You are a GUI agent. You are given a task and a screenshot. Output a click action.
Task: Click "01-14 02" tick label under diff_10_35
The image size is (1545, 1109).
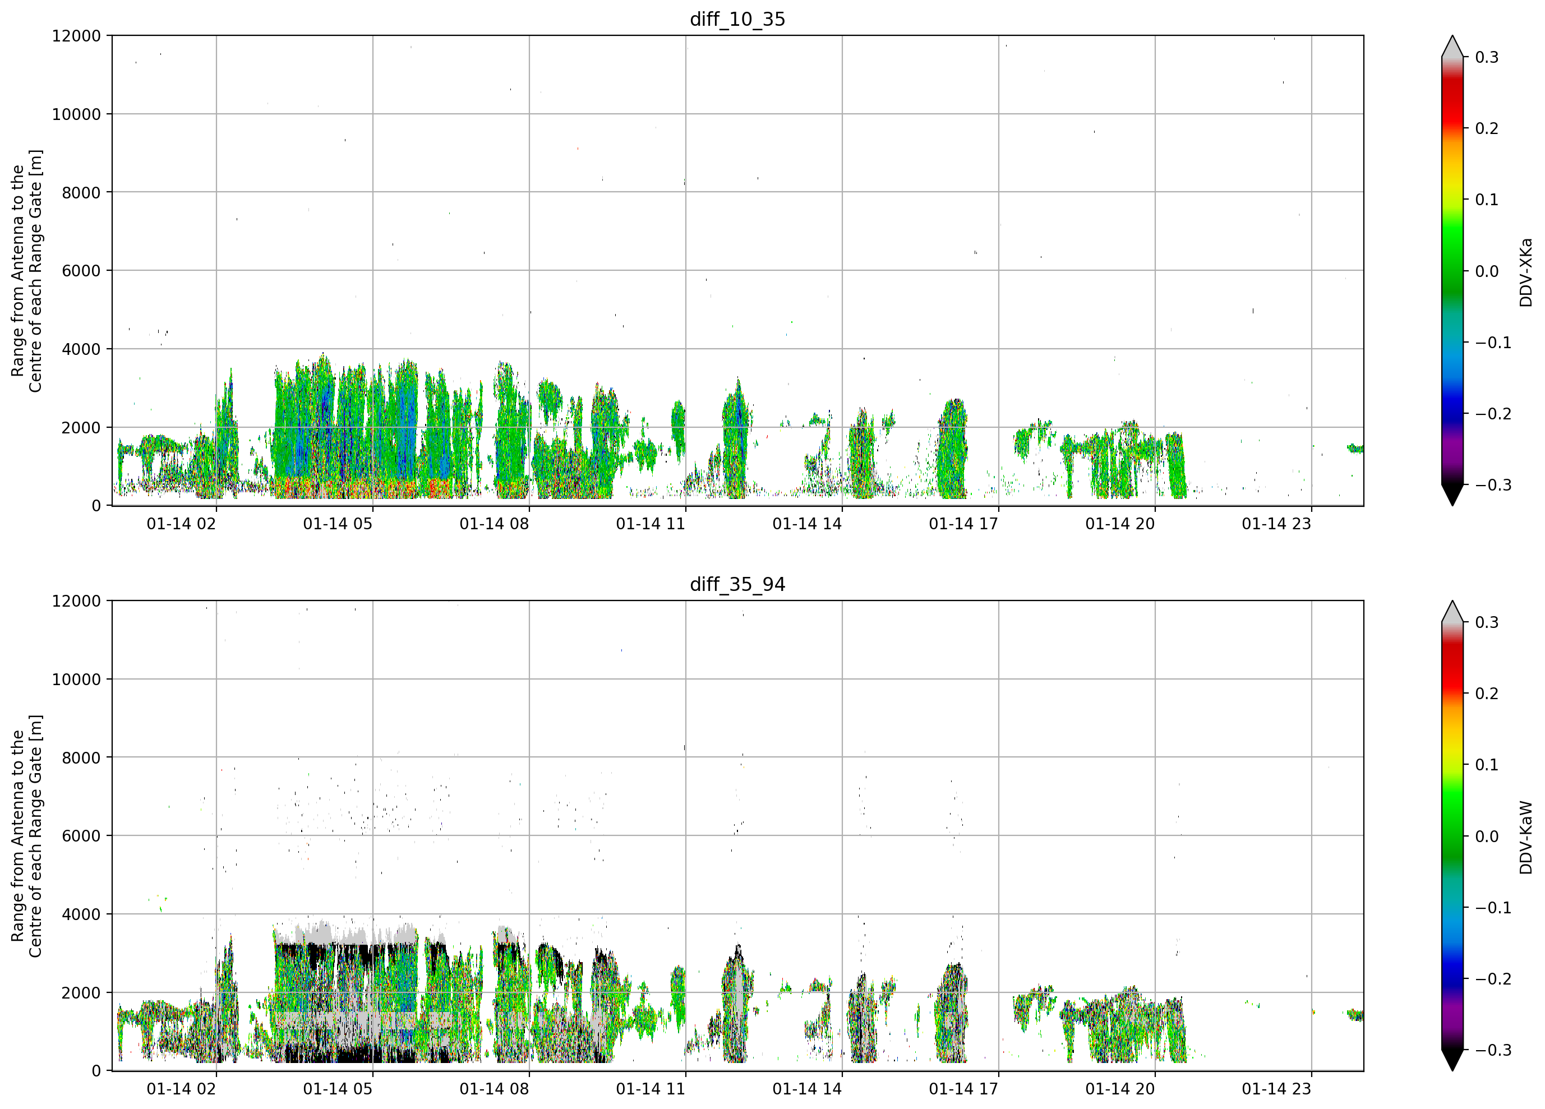181,524
